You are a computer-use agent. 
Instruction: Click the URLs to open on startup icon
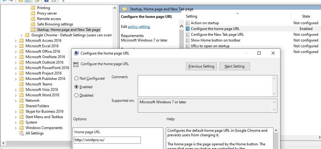click(x=188, y=46)
